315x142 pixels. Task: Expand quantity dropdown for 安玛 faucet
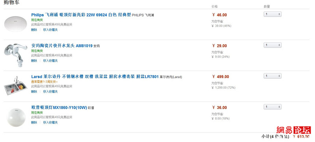point(272,45)
